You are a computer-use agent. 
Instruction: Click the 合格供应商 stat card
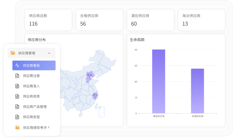pos(99,20)
